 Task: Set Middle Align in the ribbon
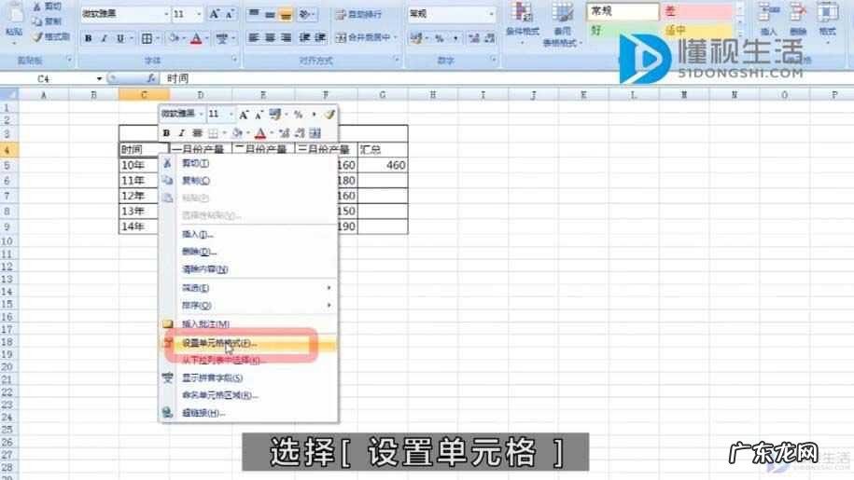pos(270,14)
